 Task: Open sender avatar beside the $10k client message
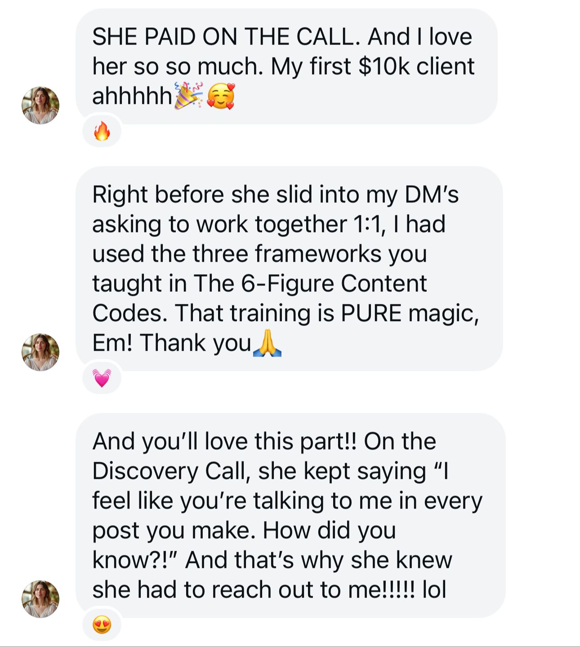[x=40, y=105]
